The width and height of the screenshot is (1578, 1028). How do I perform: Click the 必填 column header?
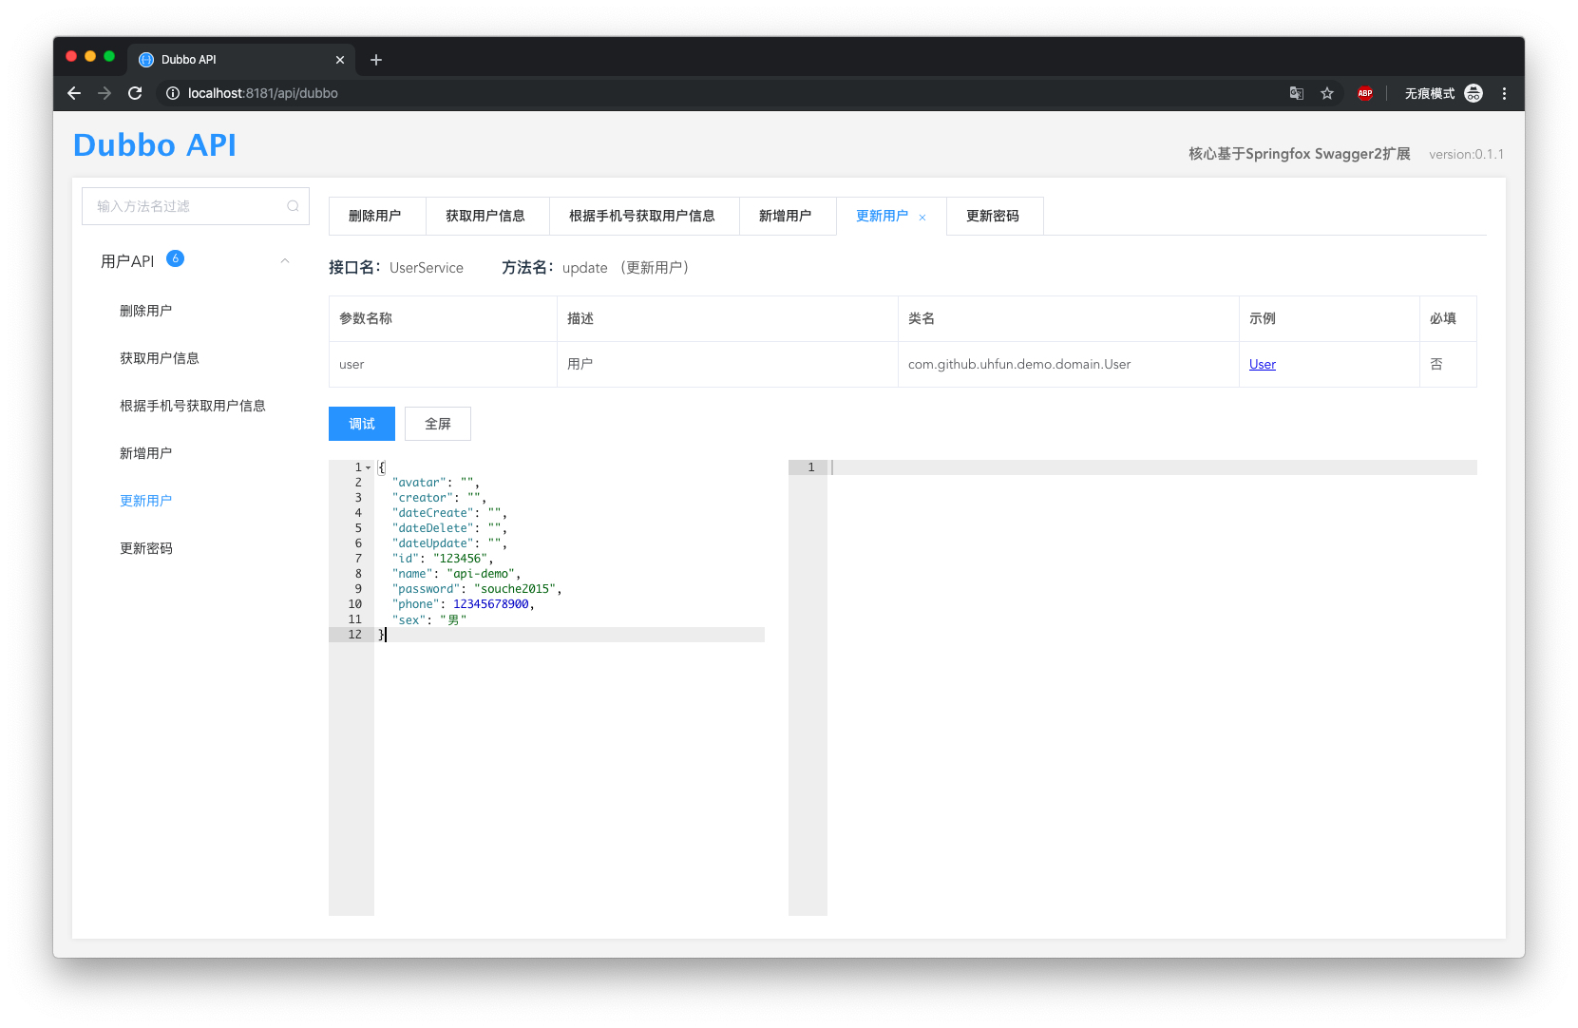pyautogui.click(x=1448, y=318)
